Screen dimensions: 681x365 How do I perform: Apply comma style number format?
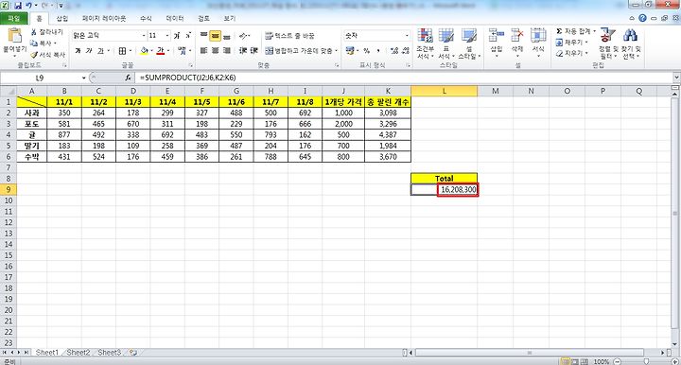pos(378,51)
